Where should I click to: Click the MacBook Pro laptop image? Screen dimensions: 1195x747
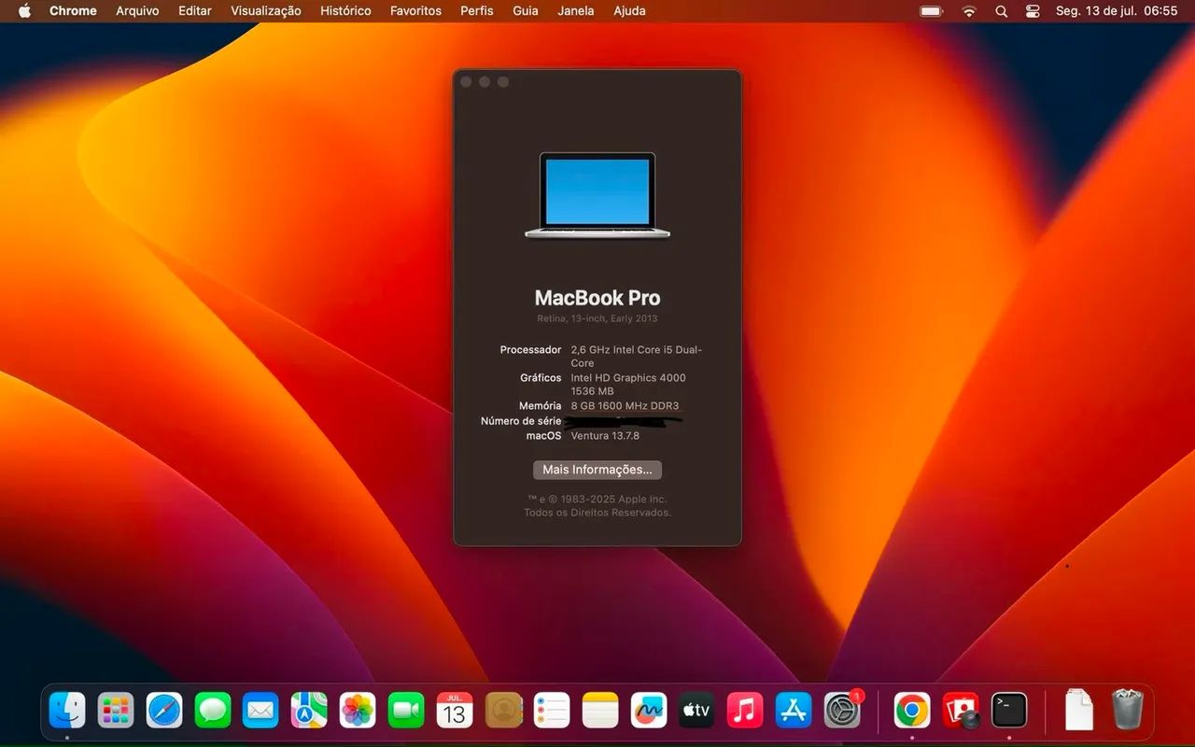pos(597,195)
